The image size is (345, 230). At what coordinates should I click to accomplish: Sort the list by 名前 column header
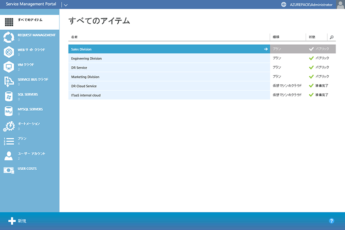pos(75,37)
